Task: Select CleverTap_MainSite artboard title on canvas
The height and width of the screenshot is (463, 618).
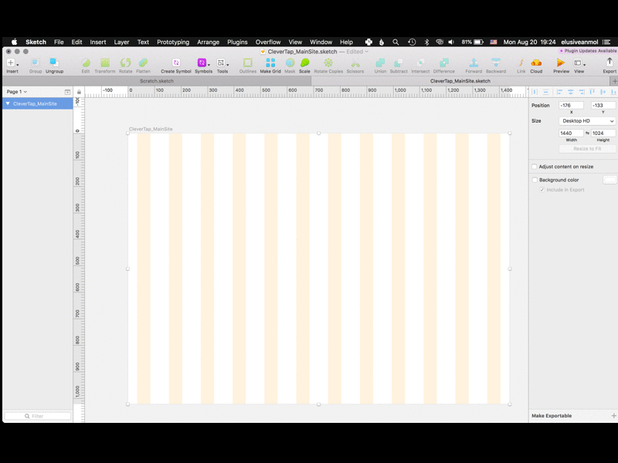Action: (x=151, y=129)
